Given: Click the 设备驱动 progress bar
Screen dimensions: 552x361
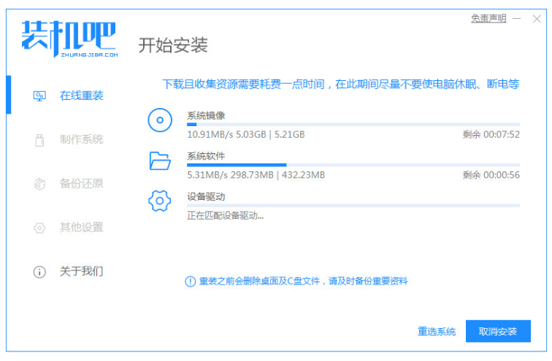Looking at the screenshot, I should [x=353, y=205].
